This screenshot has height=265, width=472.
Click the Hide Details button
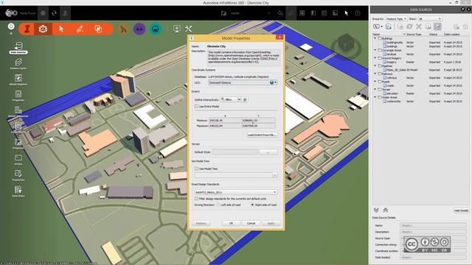point(461,211)
